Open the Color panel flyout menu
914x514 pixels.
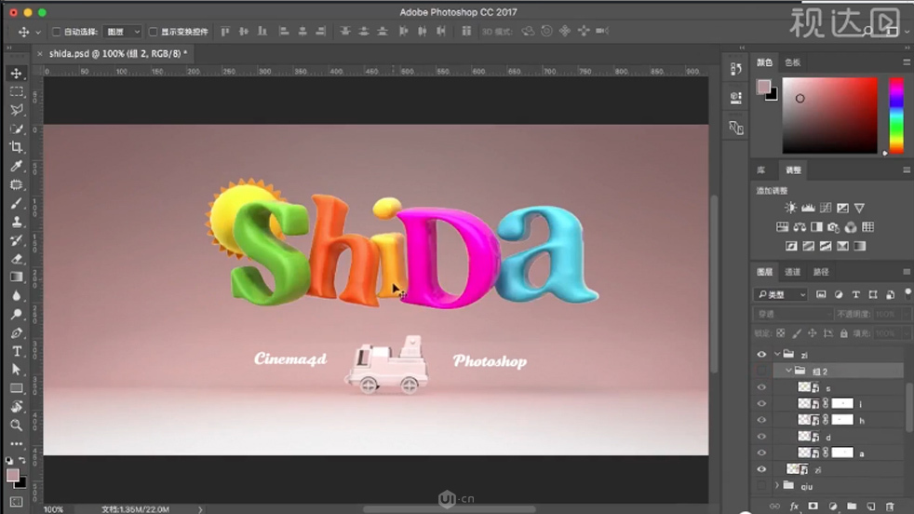pos(907,61)
